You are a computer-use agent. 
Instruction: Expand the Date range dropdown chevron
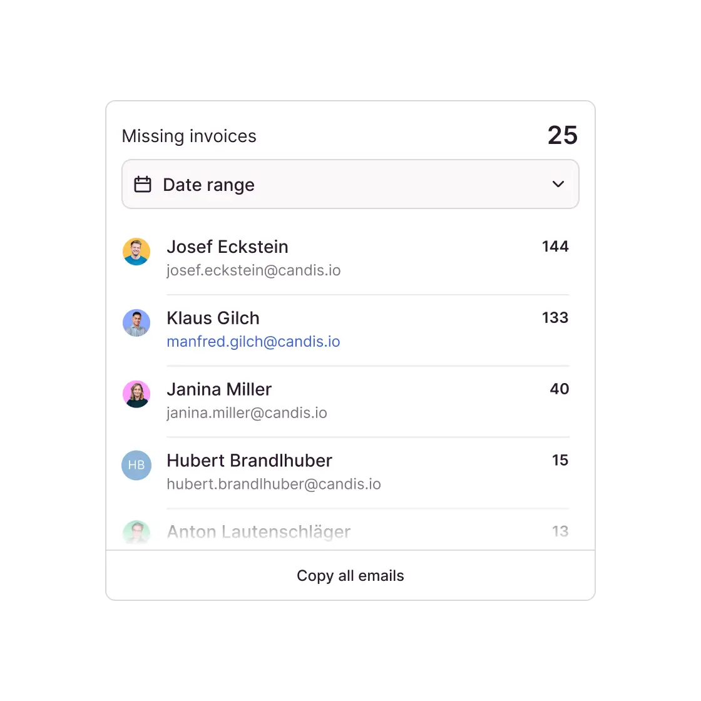tap(558, 184)
